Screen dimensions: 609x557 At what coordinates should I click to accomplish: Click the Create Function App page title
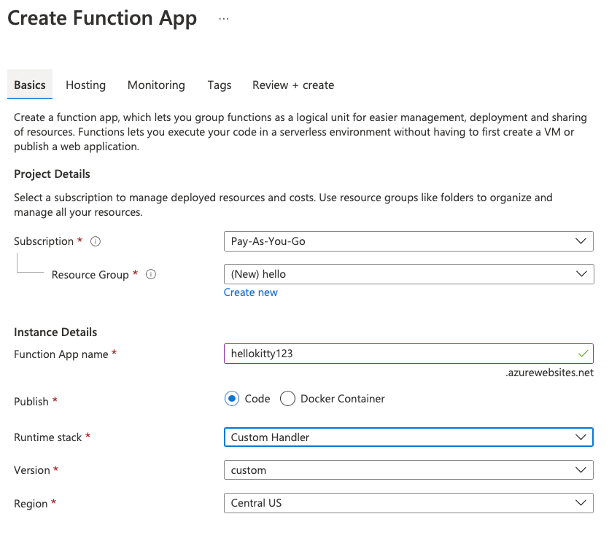(102, 19)
